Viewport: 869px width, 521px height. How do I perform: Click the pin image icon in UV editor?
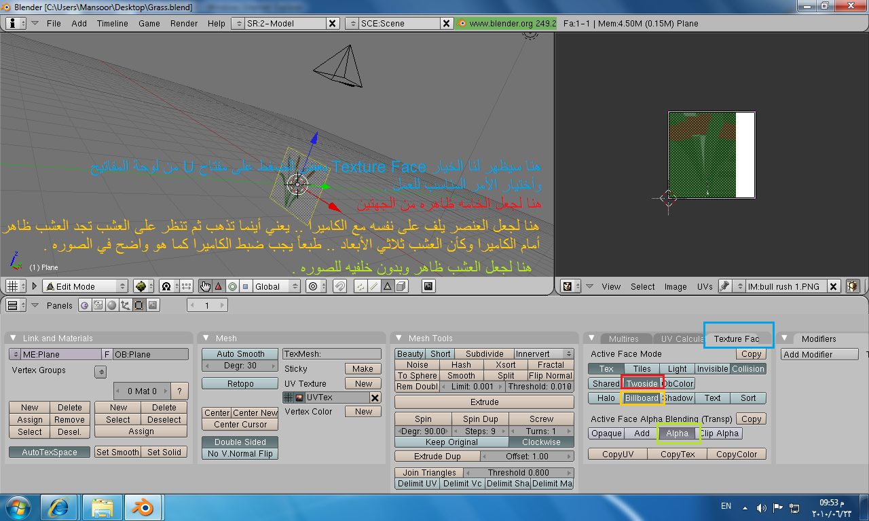[724, 286]
